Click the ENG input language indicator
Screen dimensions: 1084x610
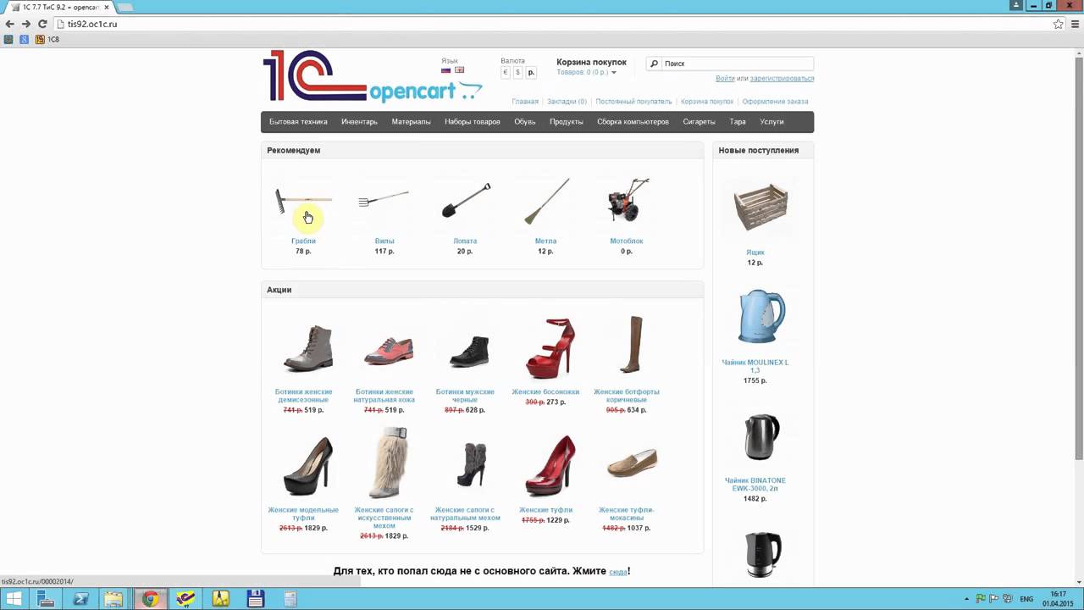pos(1026,599)
